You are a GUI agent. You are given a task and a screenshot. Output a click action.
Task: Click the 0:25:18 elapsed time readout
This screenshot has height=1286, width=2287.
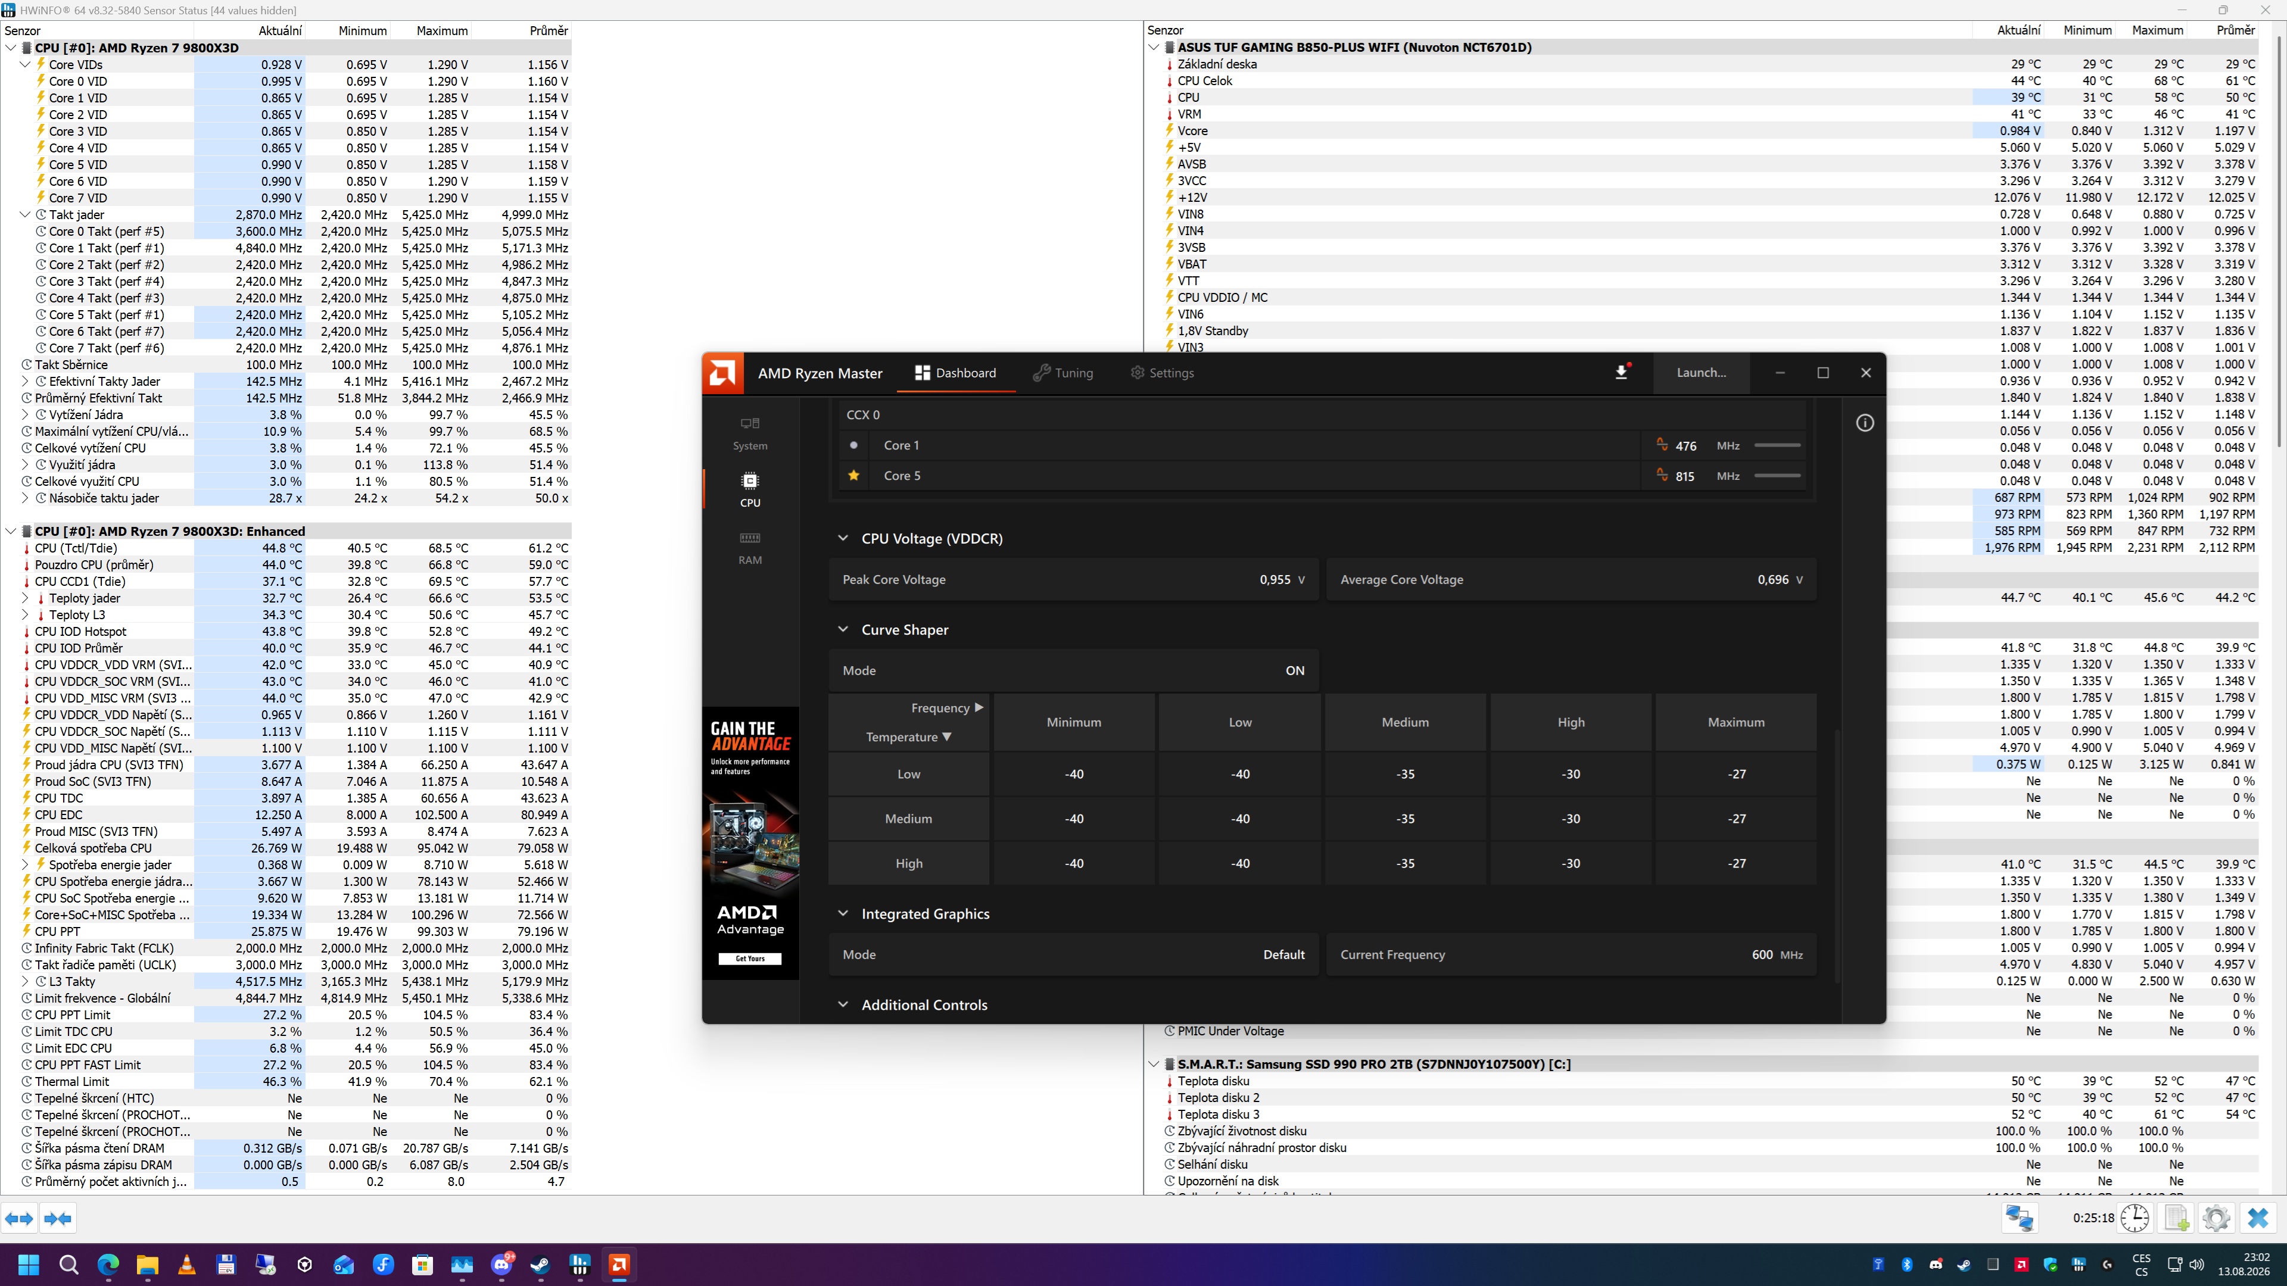pos(2093,1219)
